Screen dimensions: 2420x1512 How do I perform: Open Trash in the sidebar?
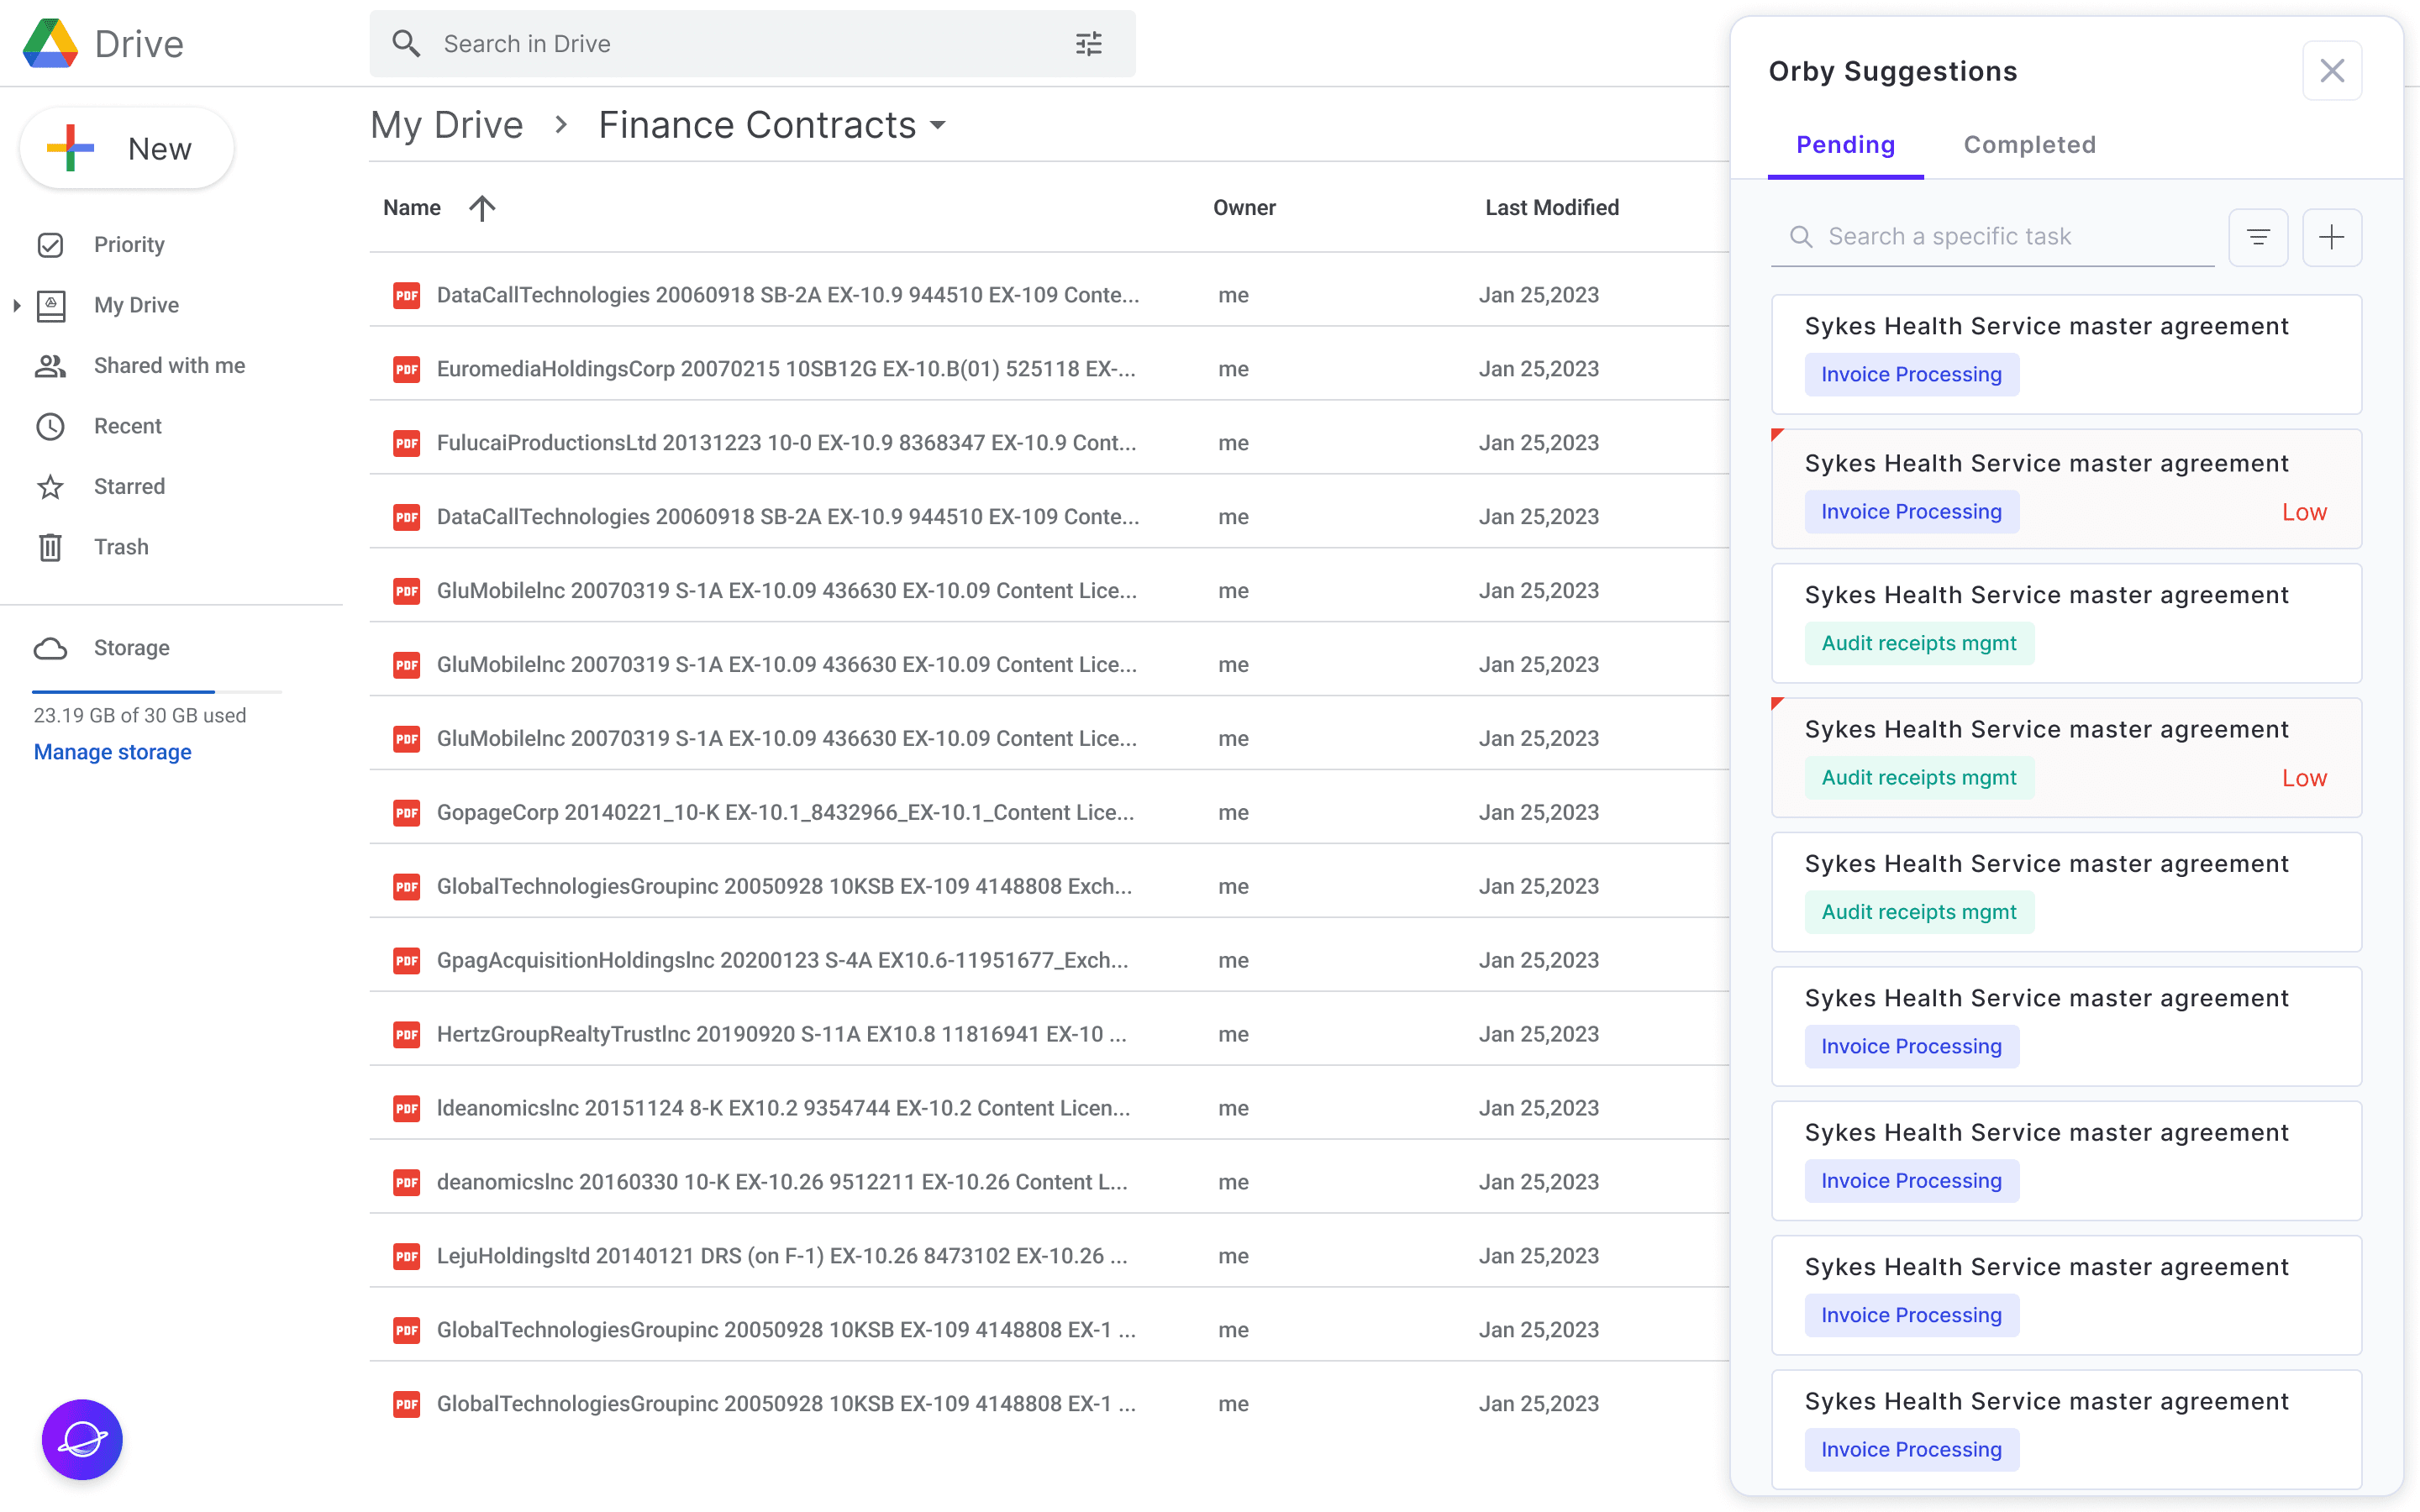[120, 547]
